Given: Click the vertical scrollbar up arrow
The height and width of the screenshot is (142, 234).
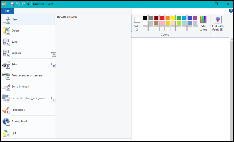Looking at the screenshot, I should (231, 40).
